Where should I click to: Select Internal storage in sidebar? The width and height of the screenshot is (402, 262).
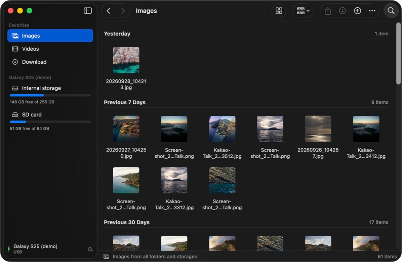[x=50, y=88]
